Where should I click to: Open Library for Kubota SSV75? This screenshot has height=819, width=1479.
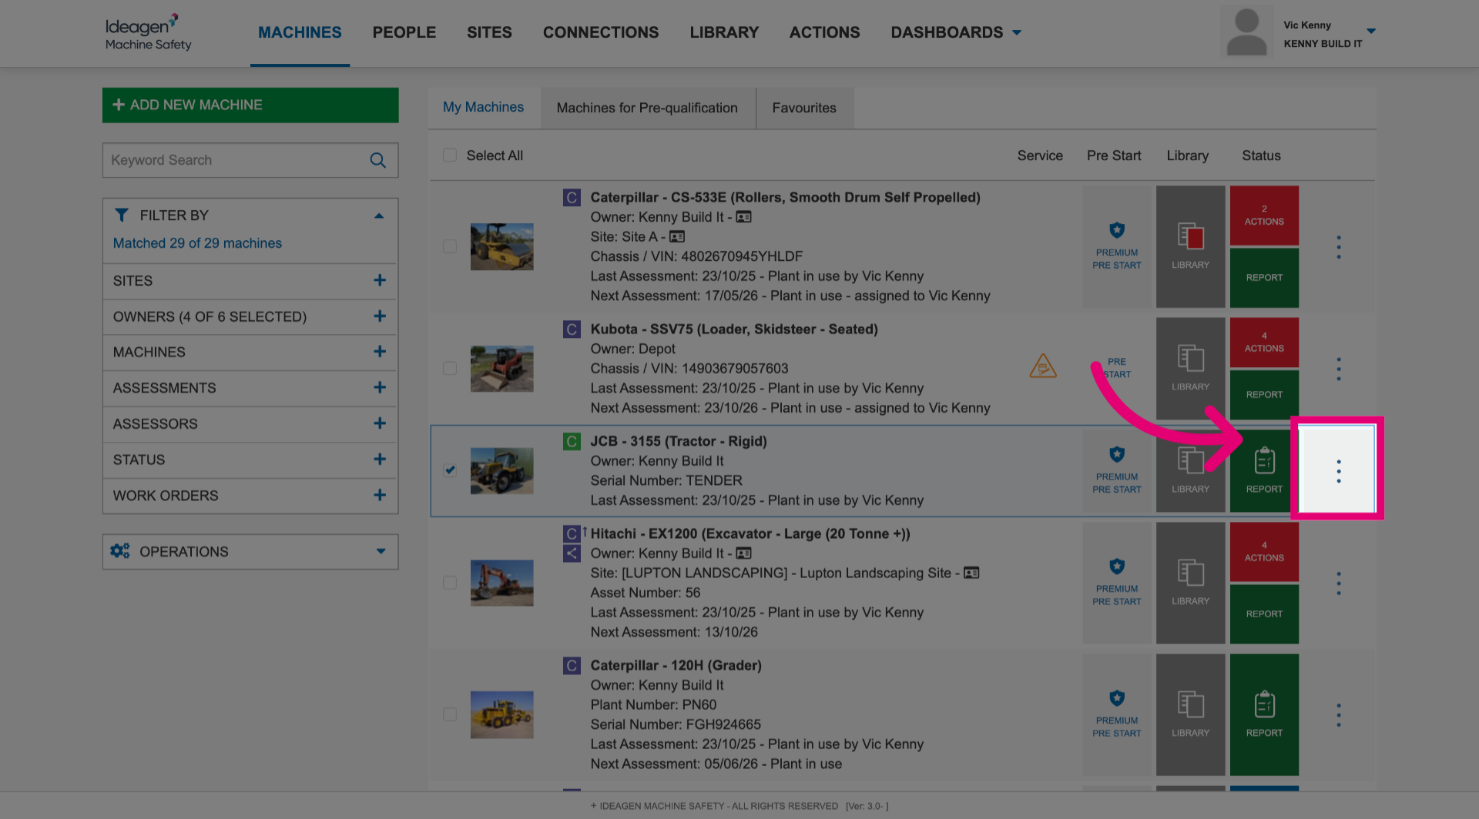(x=1190, y=368)
